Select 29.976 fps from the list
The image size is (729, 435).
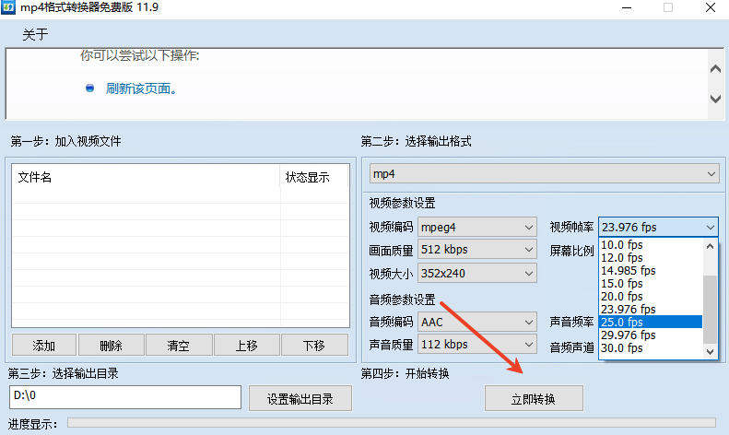pos(651,335)
